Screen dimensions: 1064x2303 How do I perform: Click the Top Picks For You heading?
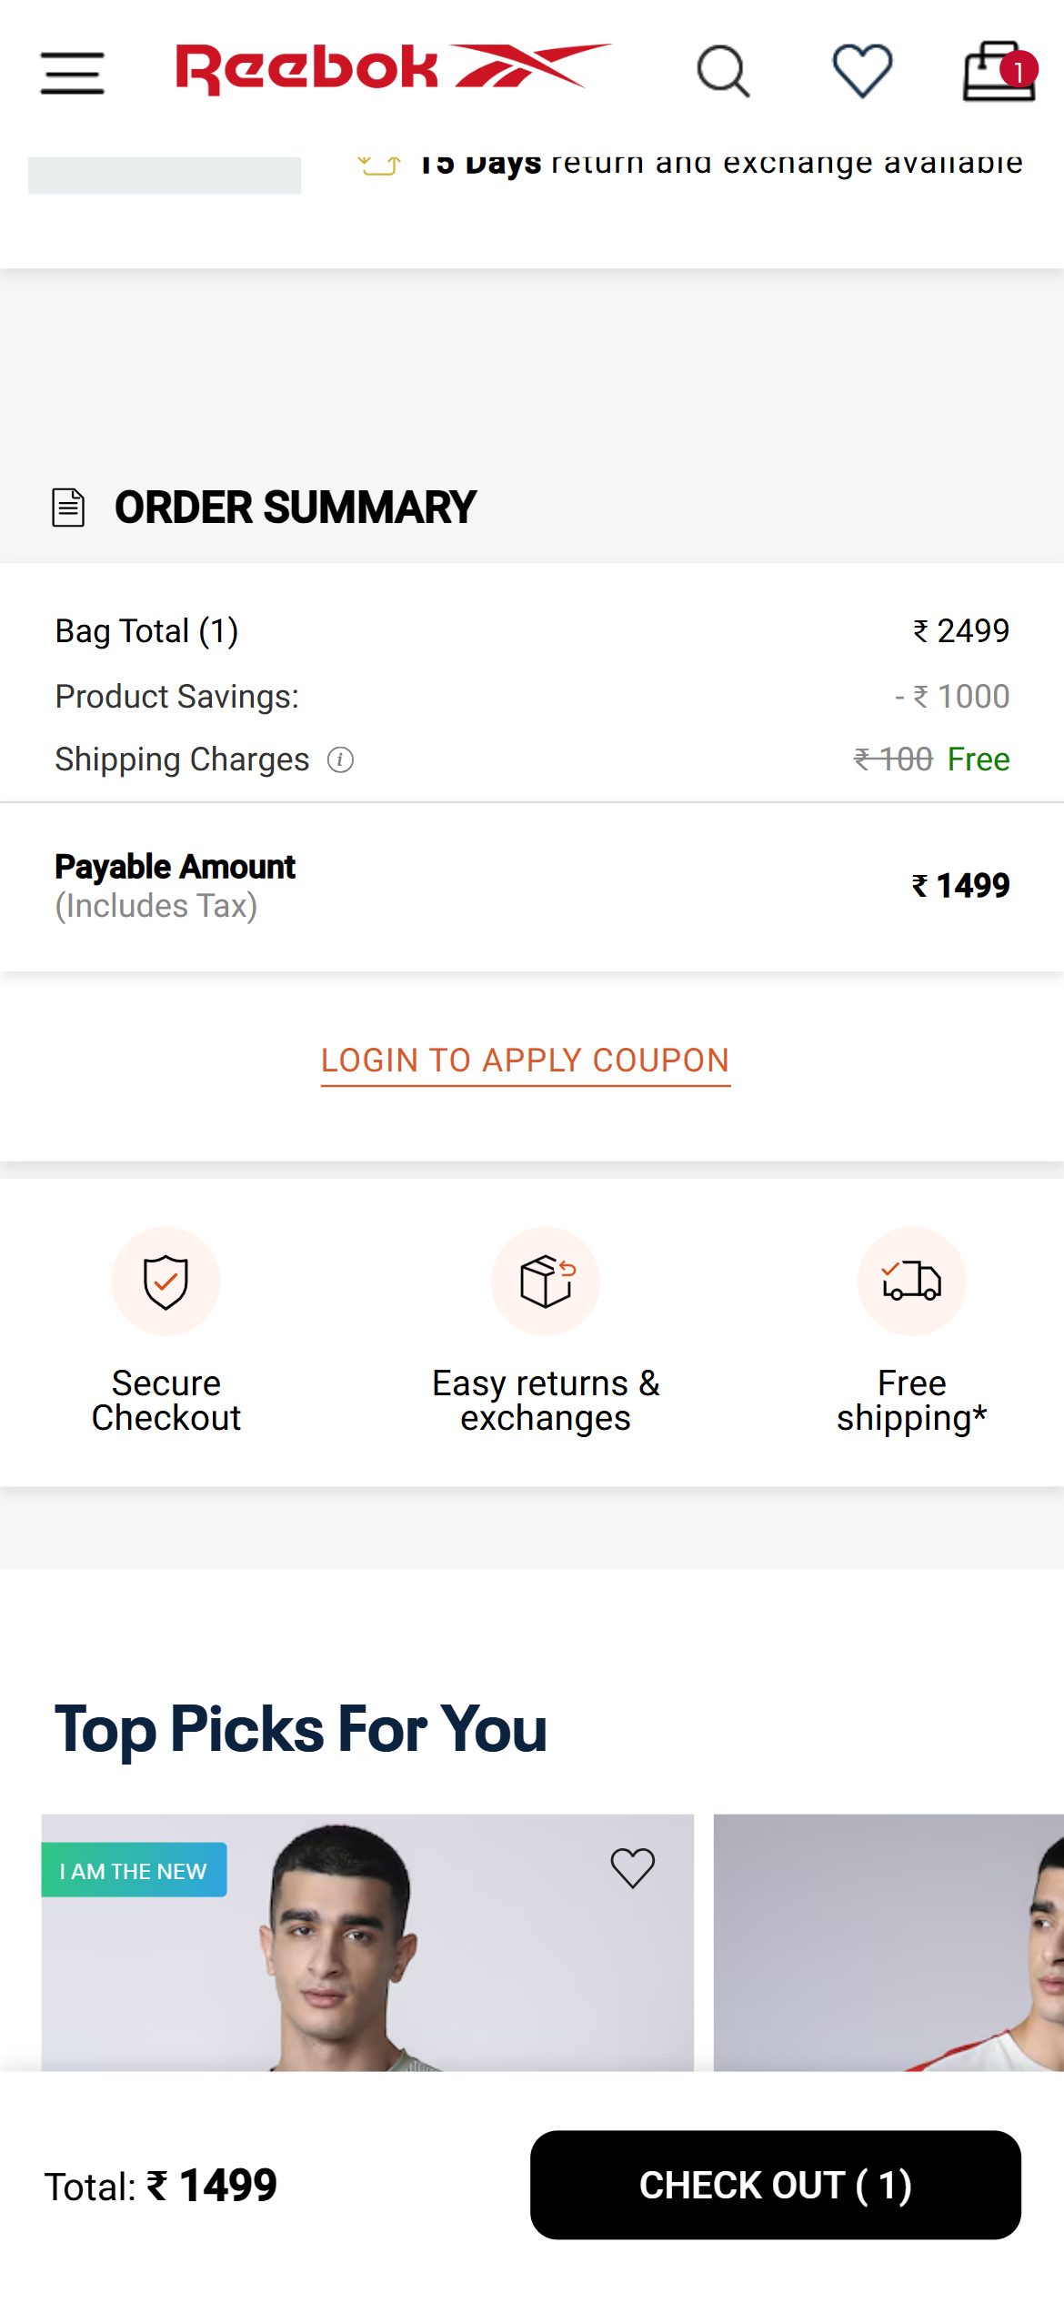click(x=301, y=1729)
